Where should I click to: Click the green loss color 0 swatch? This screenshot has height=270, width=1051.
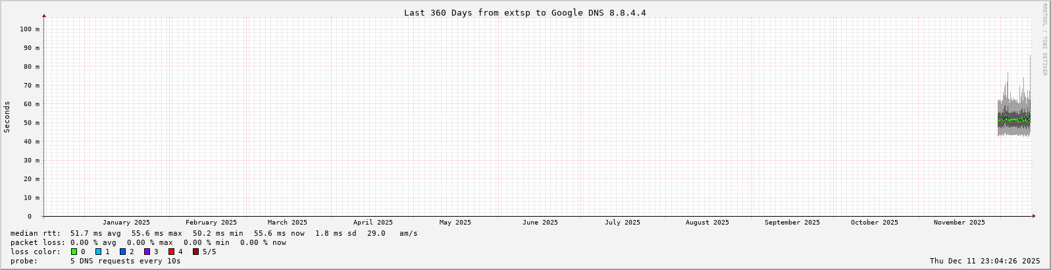74,252
